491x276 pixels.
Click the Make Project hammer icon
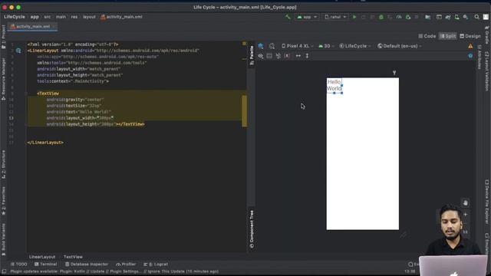click(288, 17)
